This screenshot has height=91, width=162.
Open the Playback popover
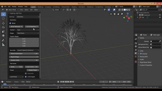[x=10, y=82]
